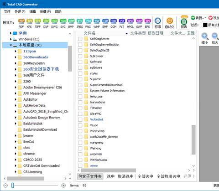Open the 帮助 menu
This screenshot has height=191, width=219.
tap(58, 11)
